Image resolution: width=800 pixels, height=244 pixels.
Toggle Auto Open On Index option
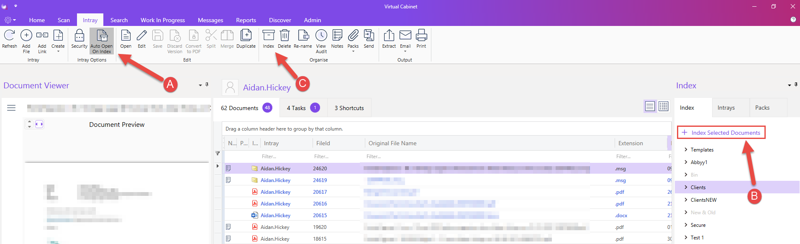click(x=102, y=41)
